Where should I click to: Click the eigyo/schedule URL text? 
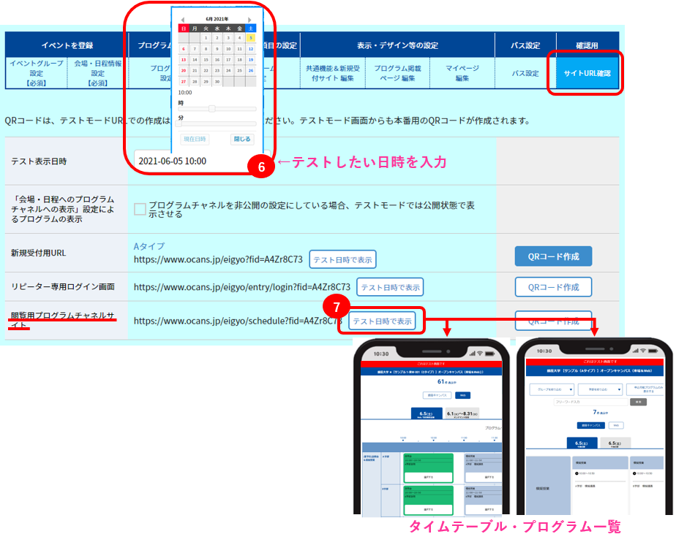click(238, 321)
